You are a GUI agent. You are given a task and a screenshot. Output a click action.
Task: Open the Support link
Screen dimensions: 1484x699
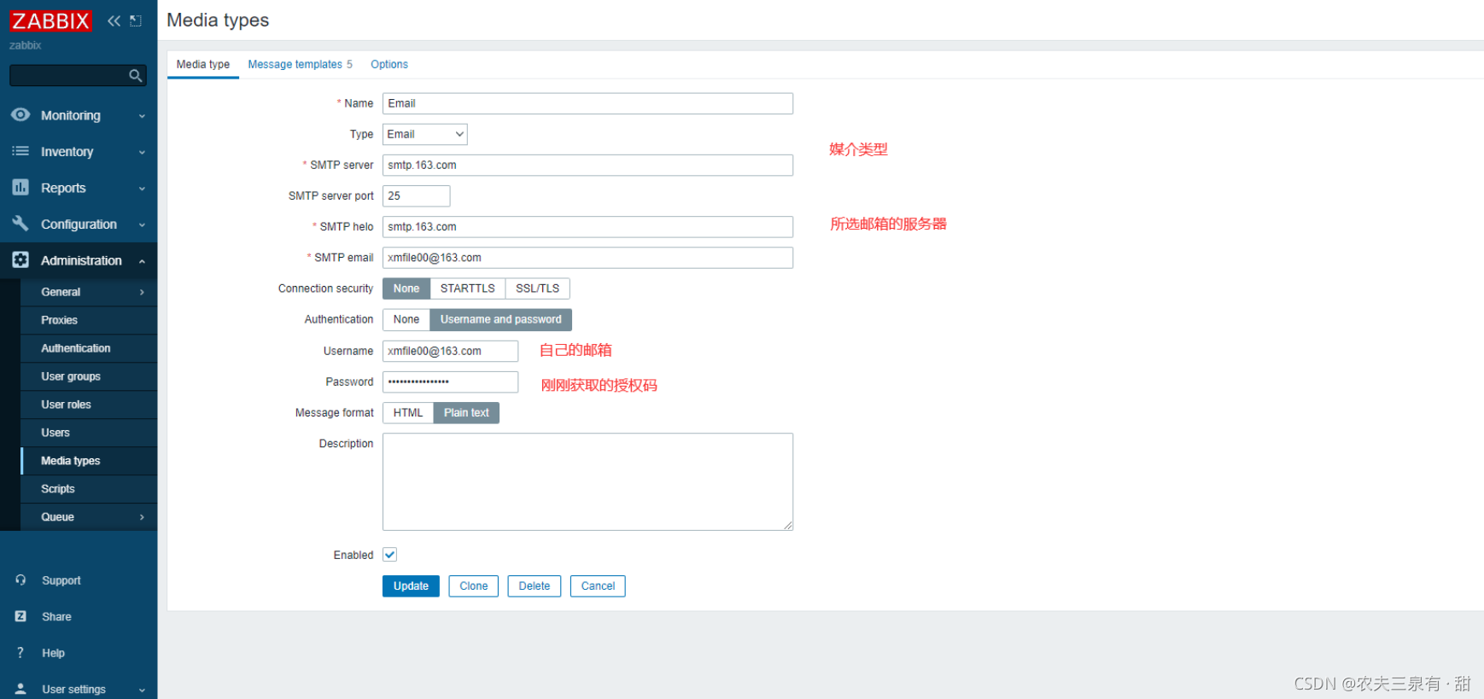(x=61, y=580)
